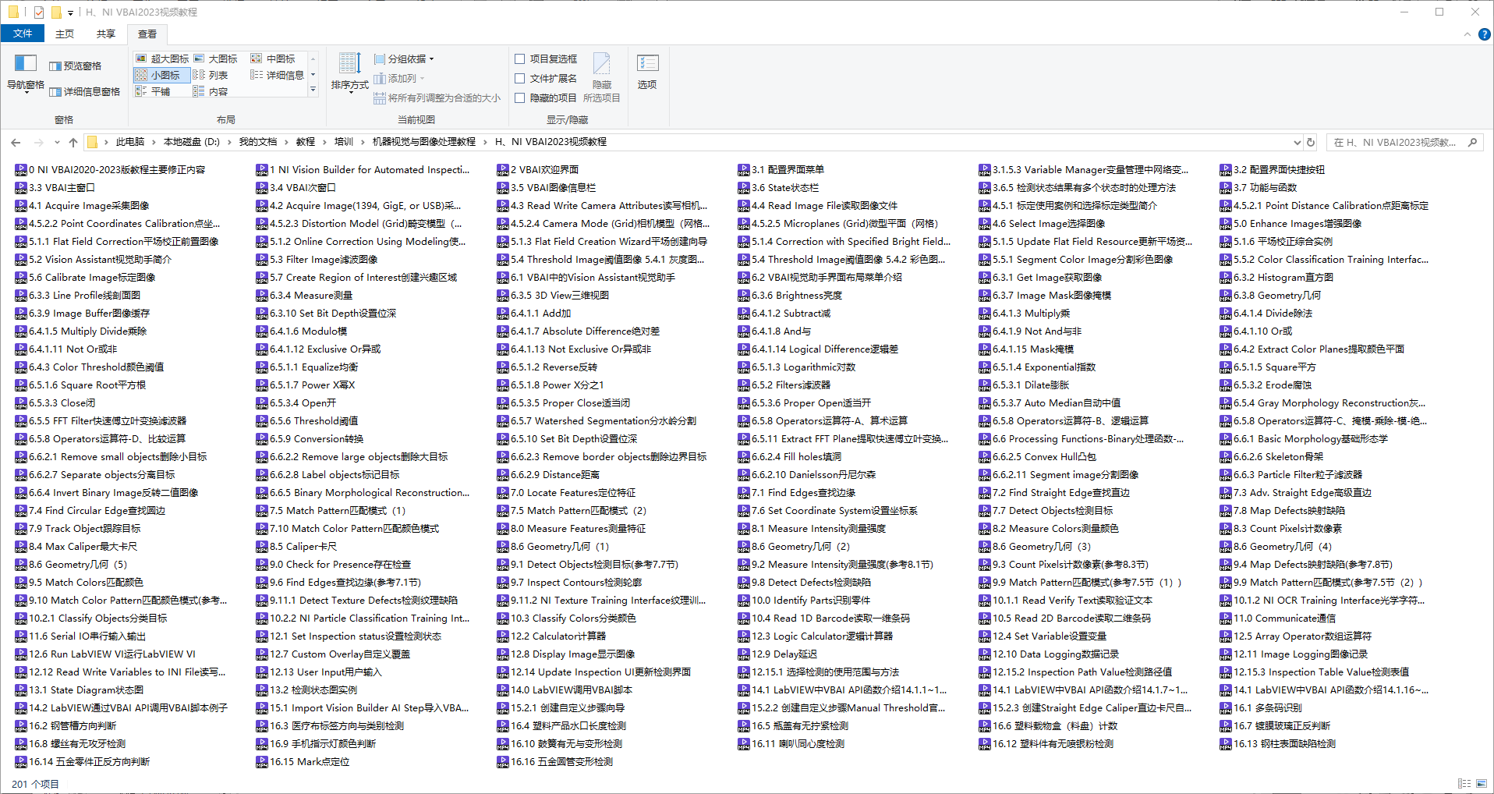The image size is (1494, 794).
Task: Expand the 此电脑 breadcrumb arrow
Action: pos(154,142)
